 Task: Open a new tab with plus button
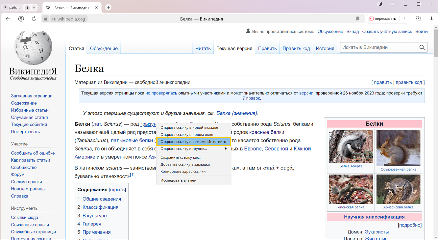[108, 7]
